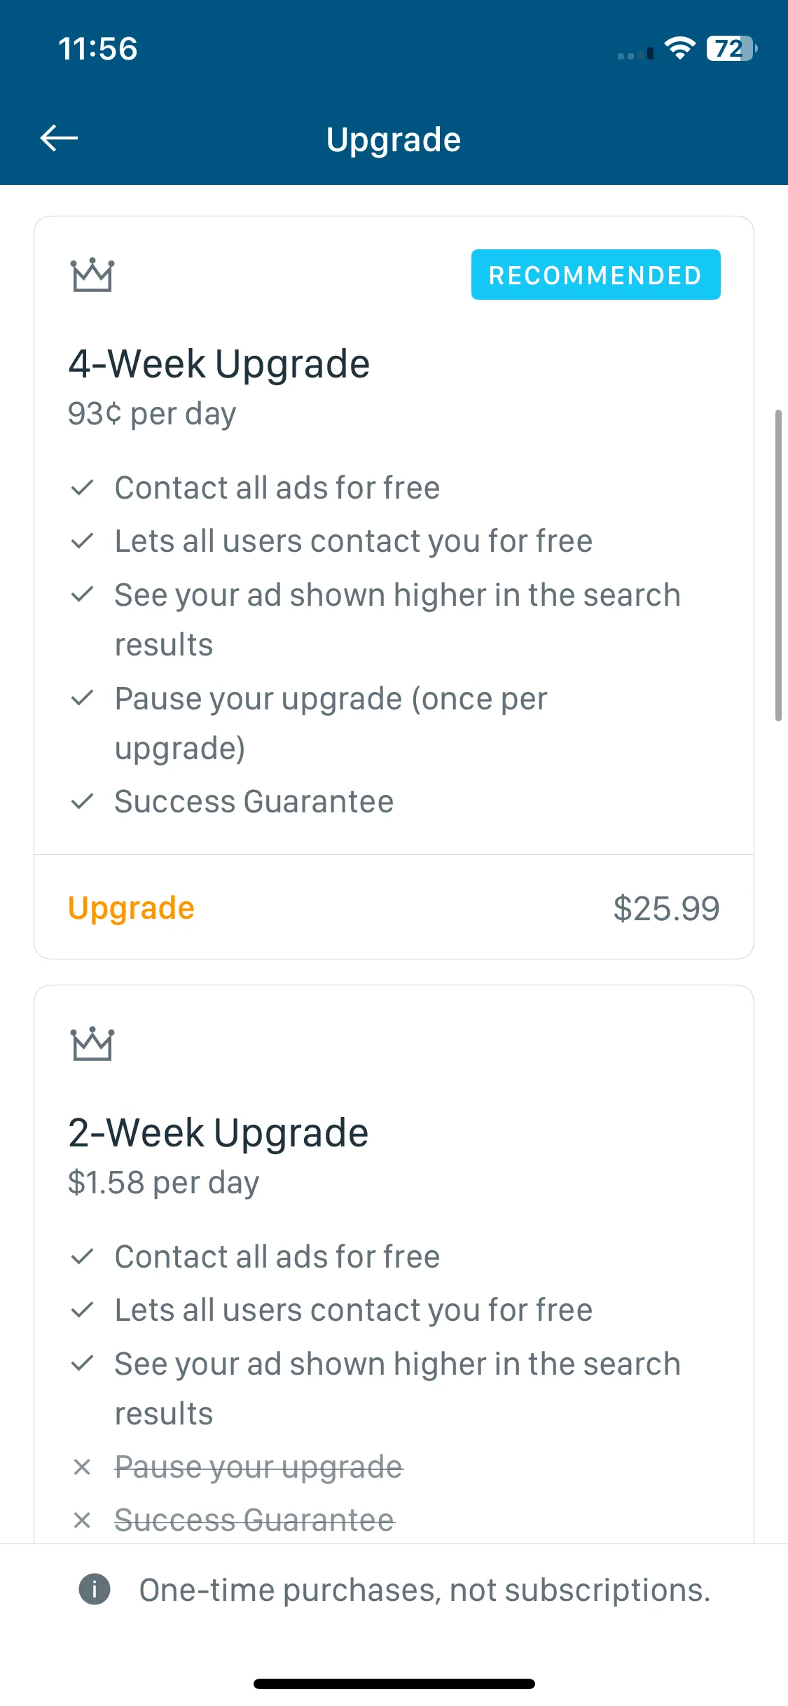Tap checkmark beside Contact all ads in 4-Week card
788x1706 pixels.
(x=83, y=487)
